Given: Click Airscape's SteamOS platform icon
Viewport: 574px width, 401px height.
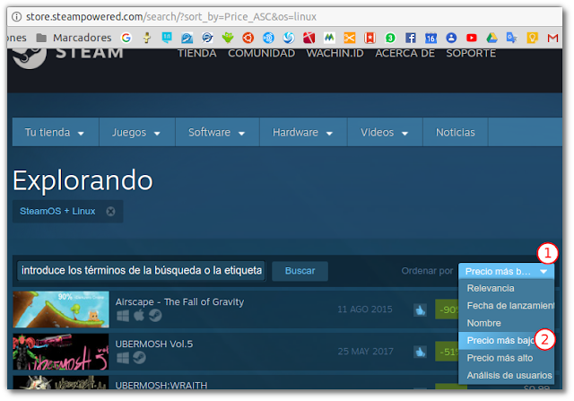Looking at the screenshot, I should tap(155, 315).
